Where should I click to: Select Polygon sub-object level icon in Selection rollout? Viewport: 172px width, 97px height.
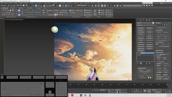pyautogui.click(x=164, y=25)
